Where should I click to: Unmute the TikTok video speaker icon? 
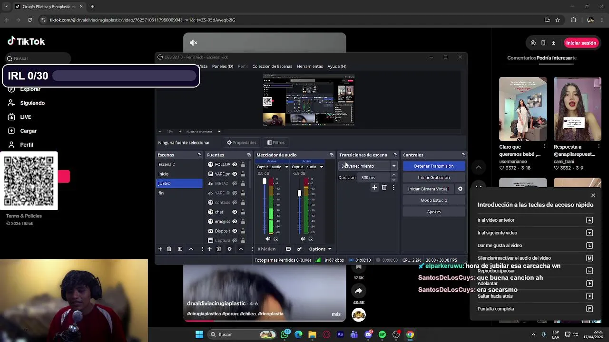(194, 43)
